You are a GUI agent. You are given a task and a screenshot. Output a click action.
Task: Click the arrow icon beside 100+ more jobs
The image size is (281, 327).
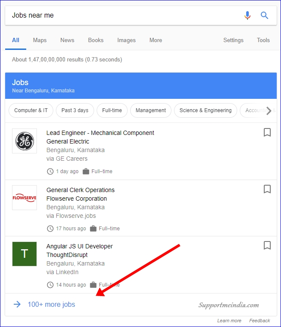(x=17, y=304)
